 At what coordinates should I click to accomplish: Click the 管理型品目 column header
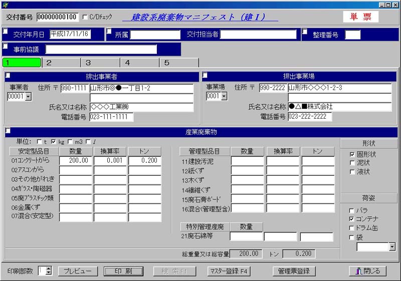(205, 151)
